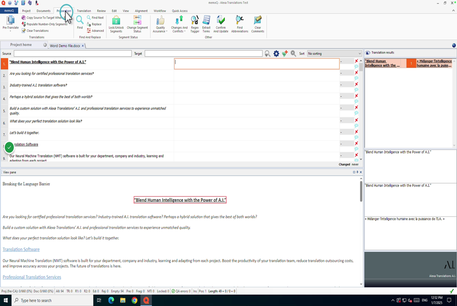Open the memoQ application tab

click(x=9, y=11)
